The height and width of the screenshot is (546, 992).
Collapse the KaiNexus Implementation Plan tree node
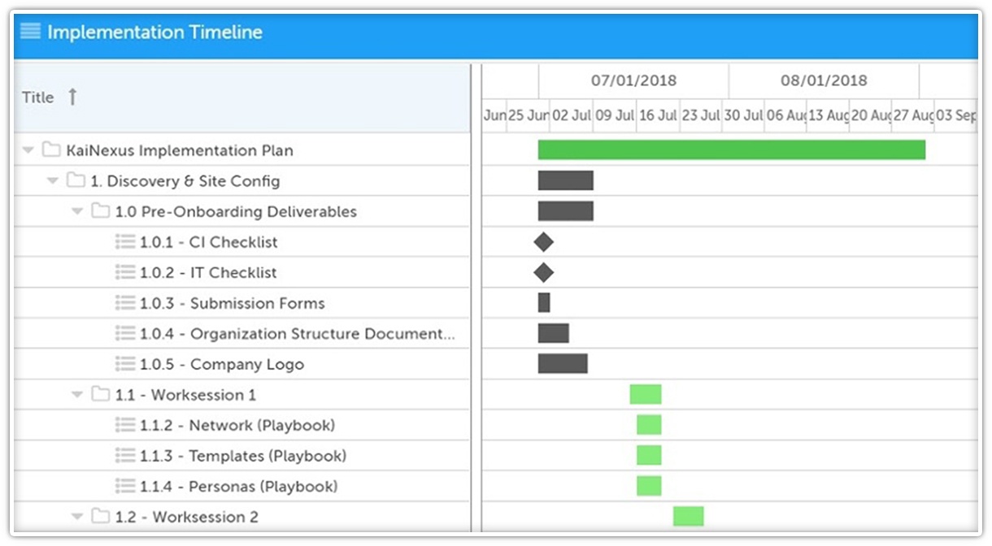[28, 150]
